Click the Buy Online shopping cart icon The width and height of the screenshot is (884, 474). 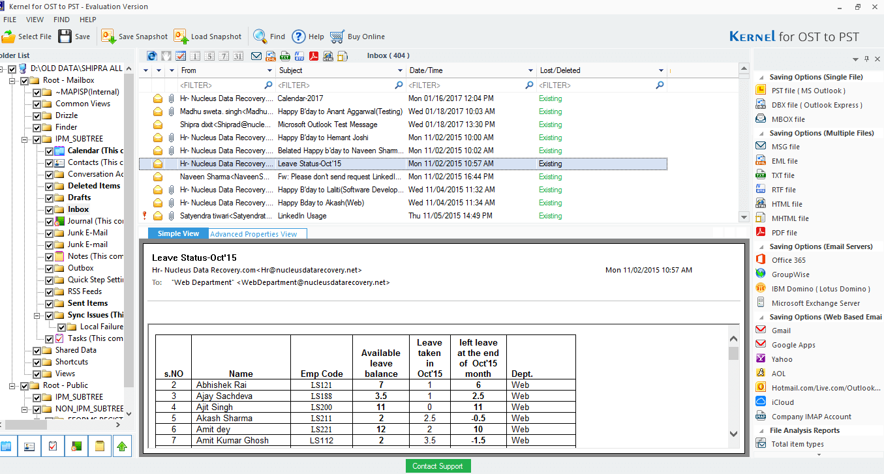click(x=337, y=37)
